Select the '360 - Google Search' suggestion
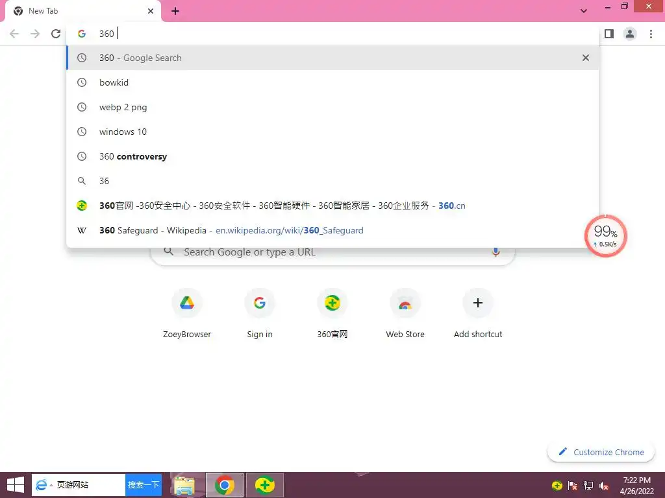Screen dimensions: 665x498 pos(332,58)
